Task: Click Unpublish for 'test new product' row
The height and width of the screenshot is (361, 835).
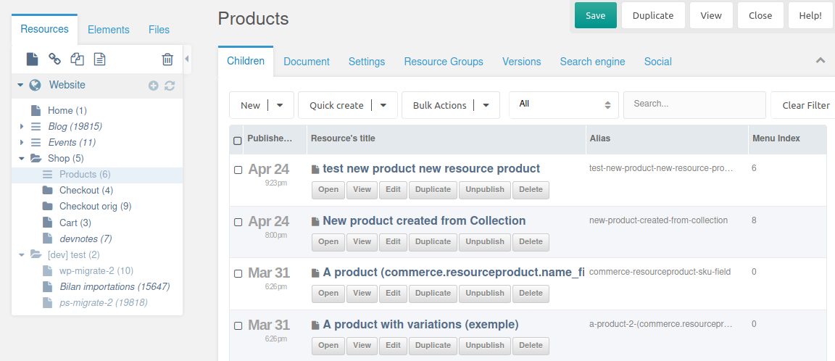Action: coord(485,189)
